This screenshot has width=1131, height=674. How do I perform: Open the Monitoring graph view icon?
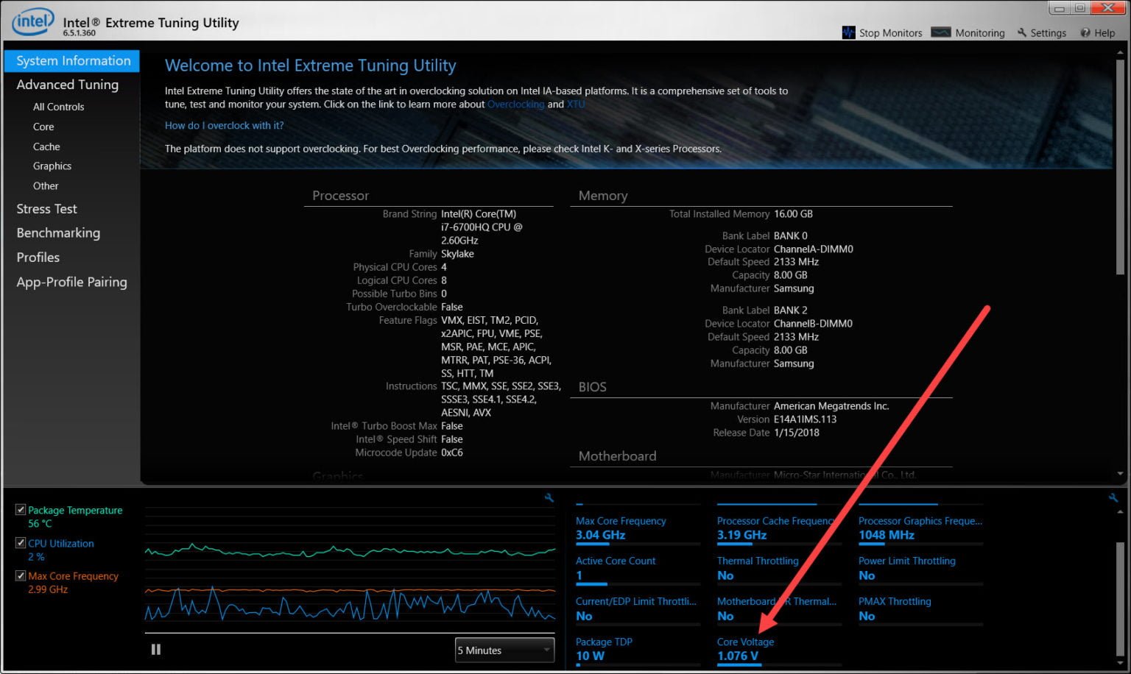point(941,32)
